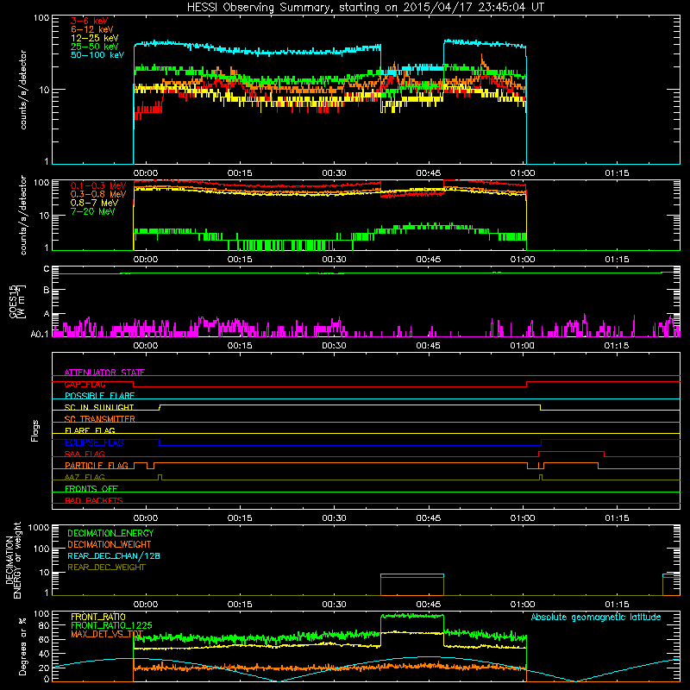This screenshot has width=690, height=690.
Task: Click the 7-20 MeV legend entry
Action: point(93,211)
